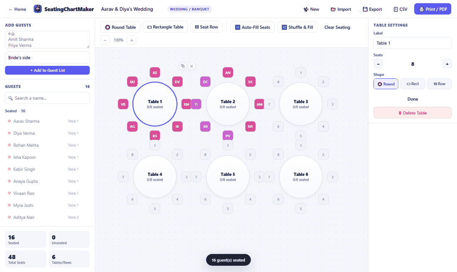Increase seats count with plus stepper
Image resolution: width=457 pixels, height=272 pixels.
(x=447, y=64)
